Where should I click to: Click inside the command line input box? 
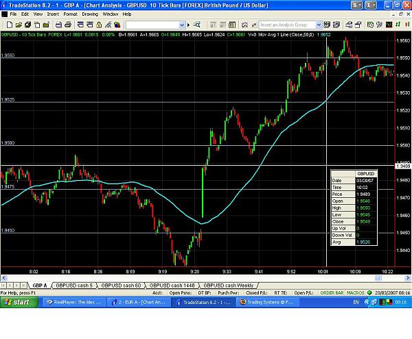tap(152, 25)
